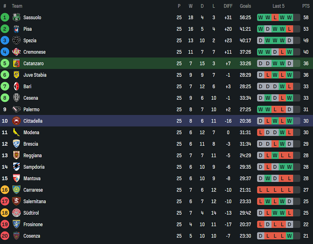
Task: Open the Modena team name link
Action: coord(31,133)
